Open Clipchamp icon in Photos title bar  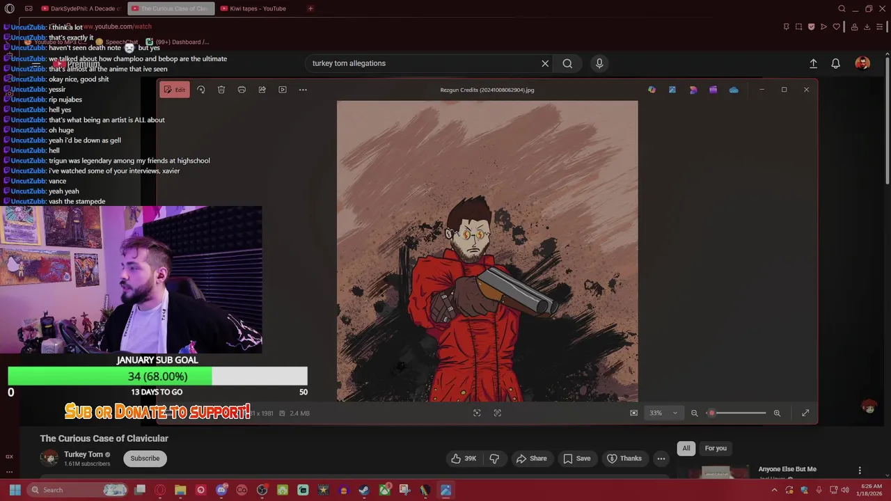(713, 90)
